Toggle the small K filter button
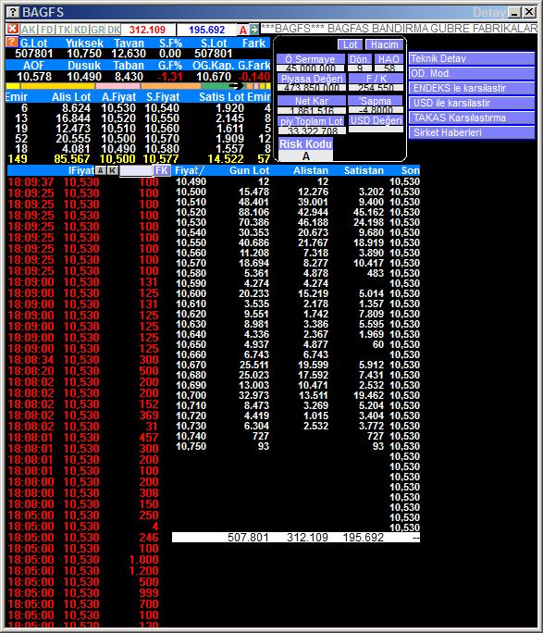Viewport: 543px width, 633px height. [113, 170]
